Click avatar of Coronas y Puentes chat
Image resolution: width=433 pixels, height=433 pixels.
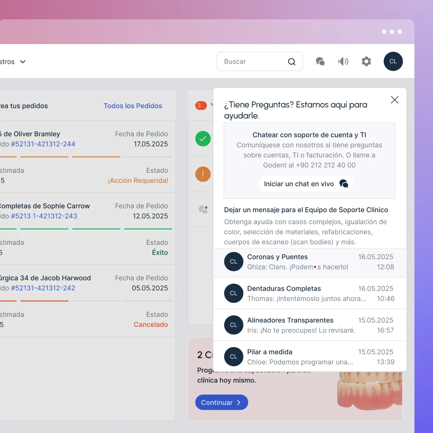coord(234,261)
